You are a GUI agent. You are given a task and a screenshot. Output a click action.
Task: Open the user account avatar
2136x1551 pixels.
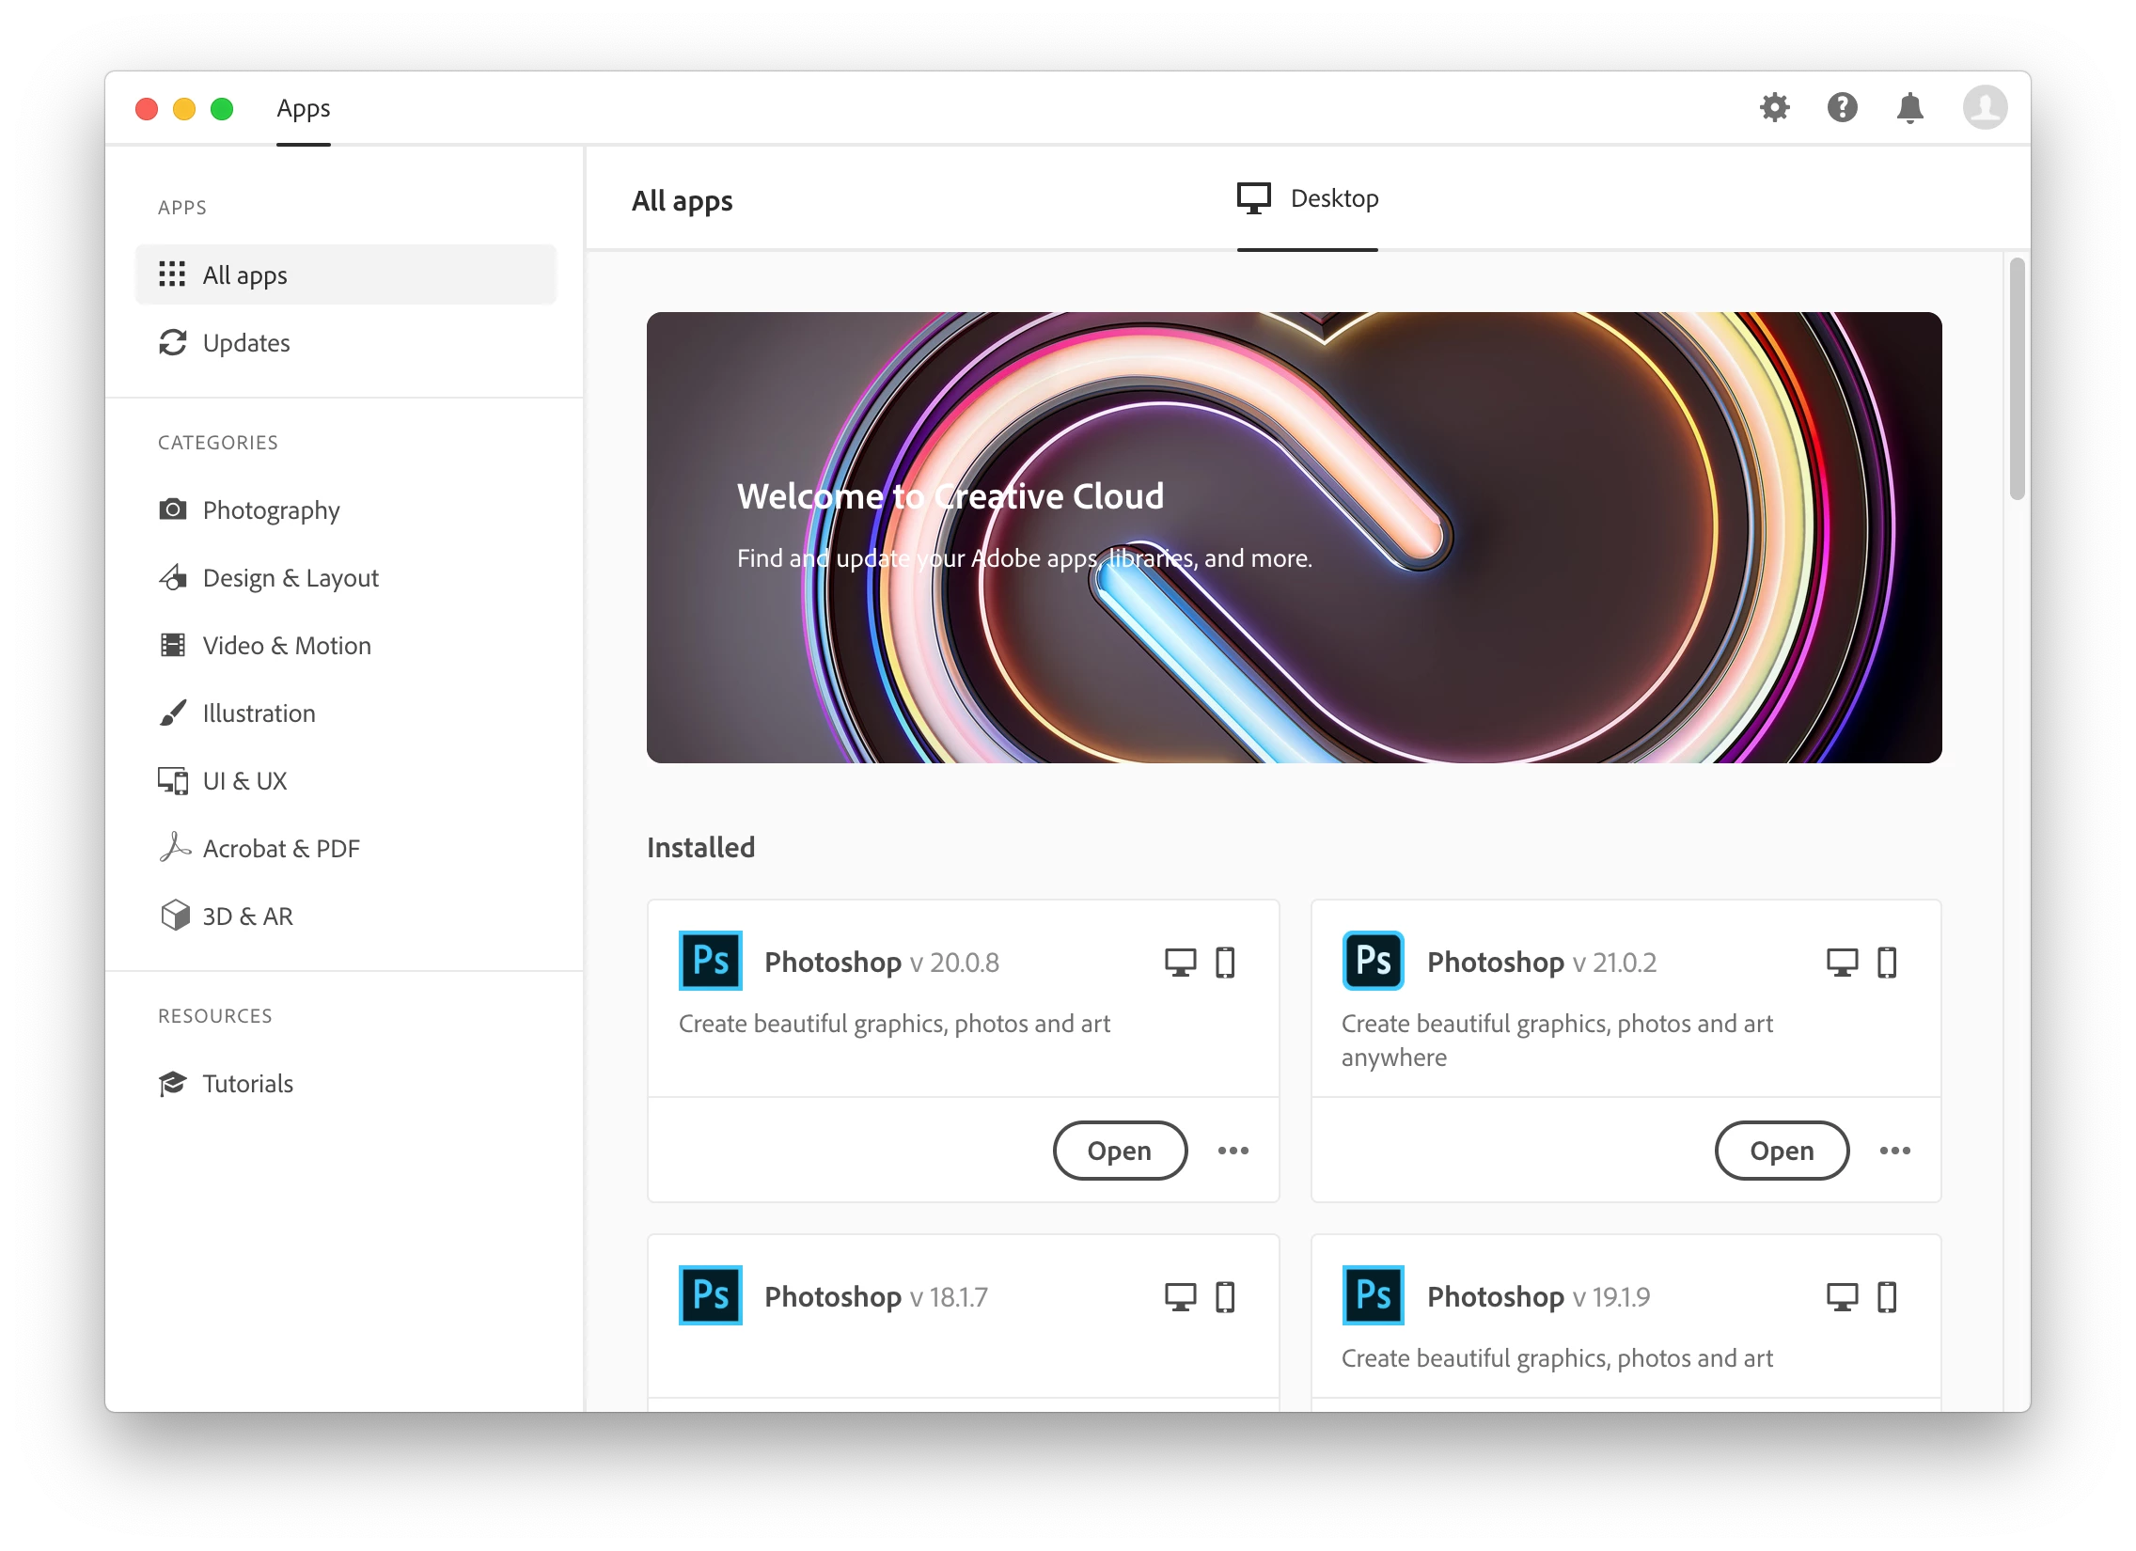click(x=1985, y=107)
